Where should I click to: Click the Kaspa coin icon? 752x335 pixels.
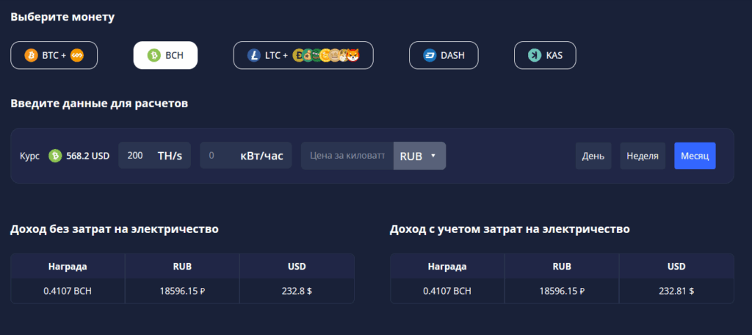pyautogui.click(x=535, y=55)
